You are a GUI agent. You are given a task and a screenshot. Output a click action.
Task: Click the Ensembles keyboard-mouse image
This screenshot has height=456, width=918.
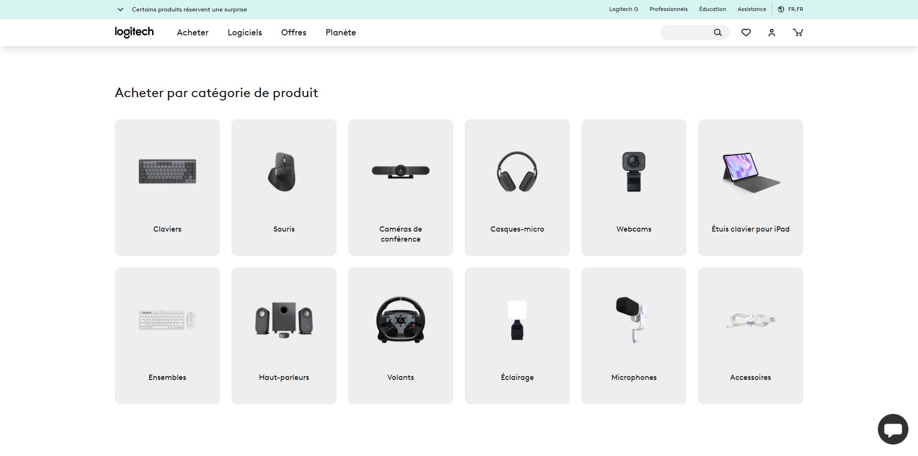point(167,320)
